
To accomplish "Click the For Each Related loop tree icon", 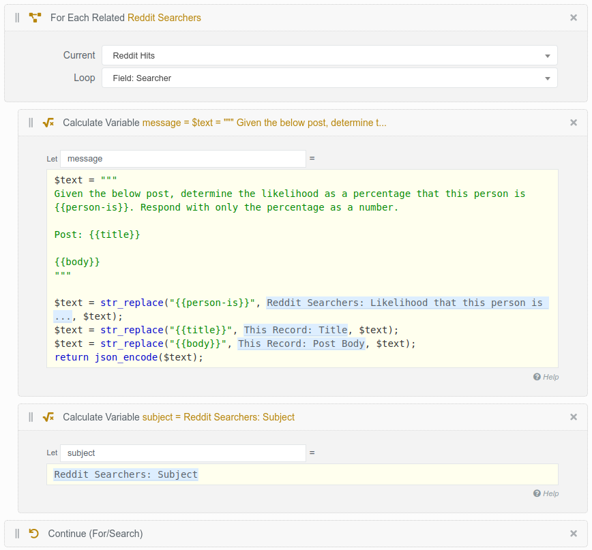I will tap(35, 18).
